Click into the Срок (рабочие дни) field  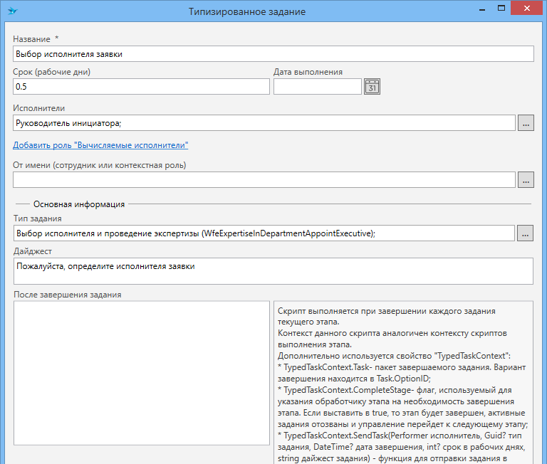click(141, 86)
